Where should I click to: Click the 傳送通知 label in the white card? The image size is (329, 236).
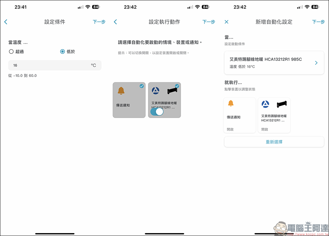pyautogui.click(x=234, y=117)
